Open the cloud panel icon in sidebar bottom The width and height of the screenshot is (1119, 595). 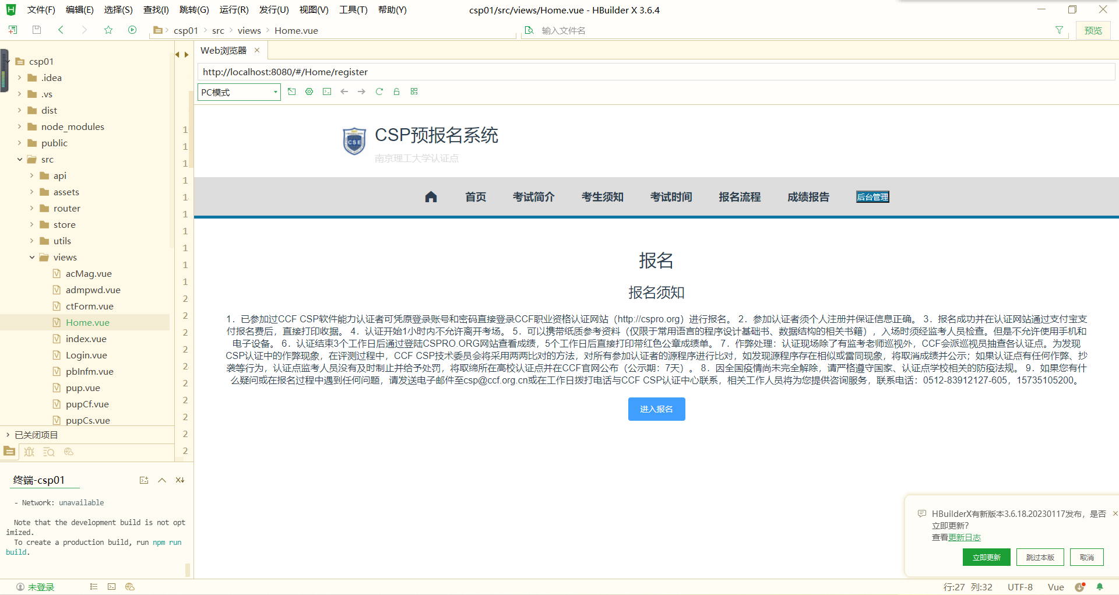tap(69, 452)
